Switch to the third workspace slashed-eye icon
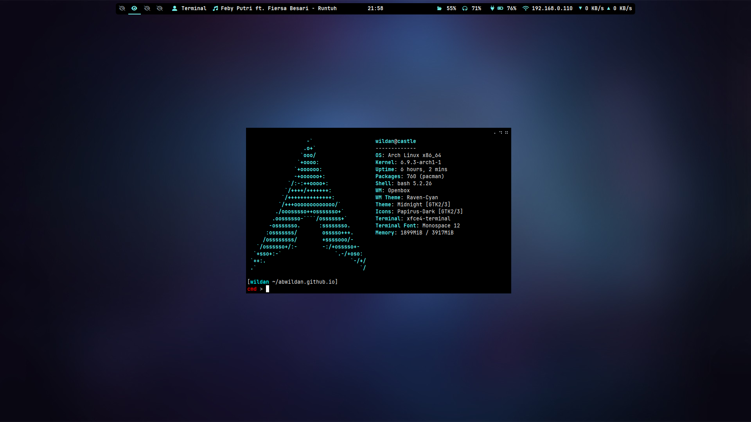Screen dimensions: 751x422 (147, 8)
